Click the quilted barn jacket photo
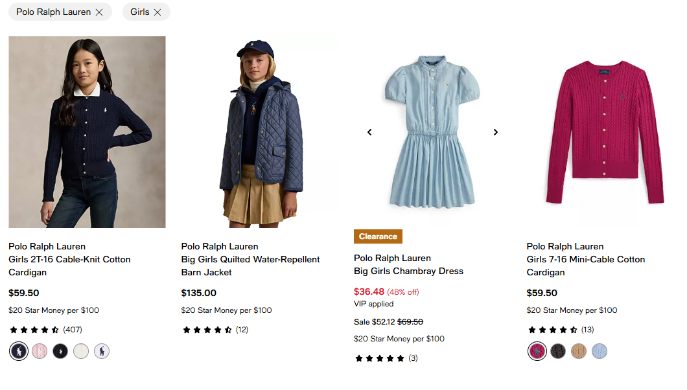This screenshot has height=390, width=687. 259,132
